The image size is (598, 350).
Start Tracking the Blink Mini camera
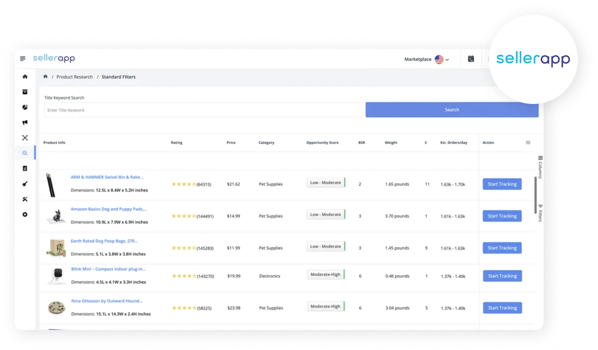click(x=502, y=276)
